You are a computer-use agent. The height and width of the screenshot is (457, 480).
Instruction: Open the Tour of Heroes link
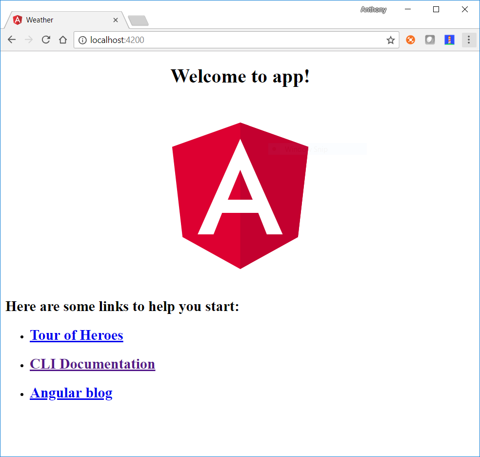pyautogui.click(x=77, y=335)
